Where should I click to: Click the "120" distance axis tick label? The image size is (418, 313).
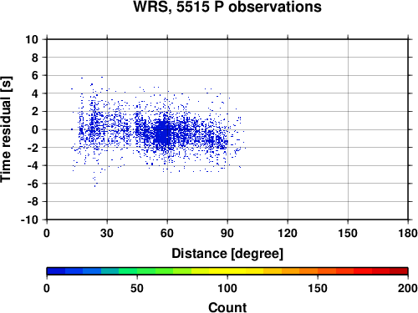point(288,233)
